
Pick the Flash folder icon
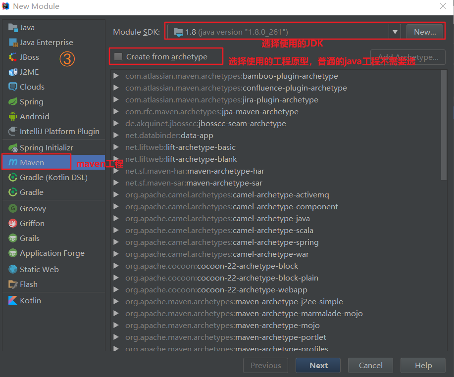pyautogui.click(x=13, y=284)
